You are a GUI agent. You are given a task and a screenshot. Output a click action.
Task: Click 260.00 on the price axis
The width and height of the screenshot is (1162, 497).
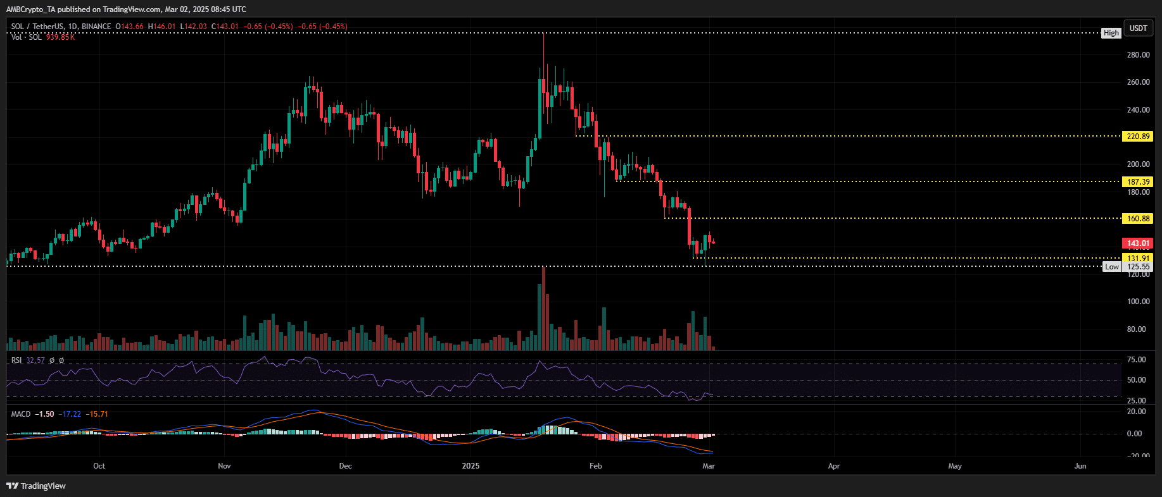click(1138, 82)
